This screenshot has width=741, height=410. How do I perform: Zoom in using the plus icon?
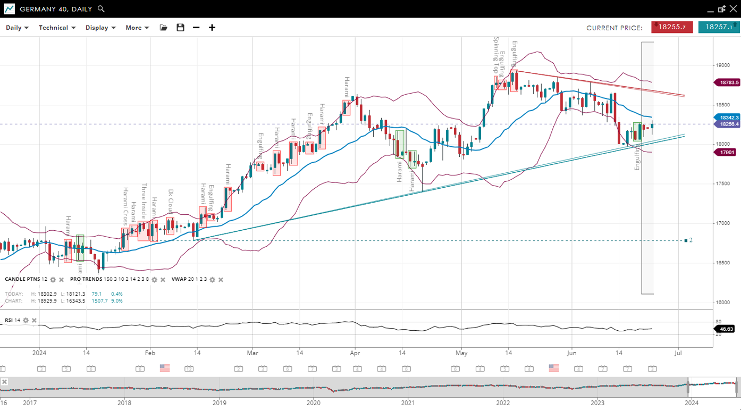[x=212, y=28]
